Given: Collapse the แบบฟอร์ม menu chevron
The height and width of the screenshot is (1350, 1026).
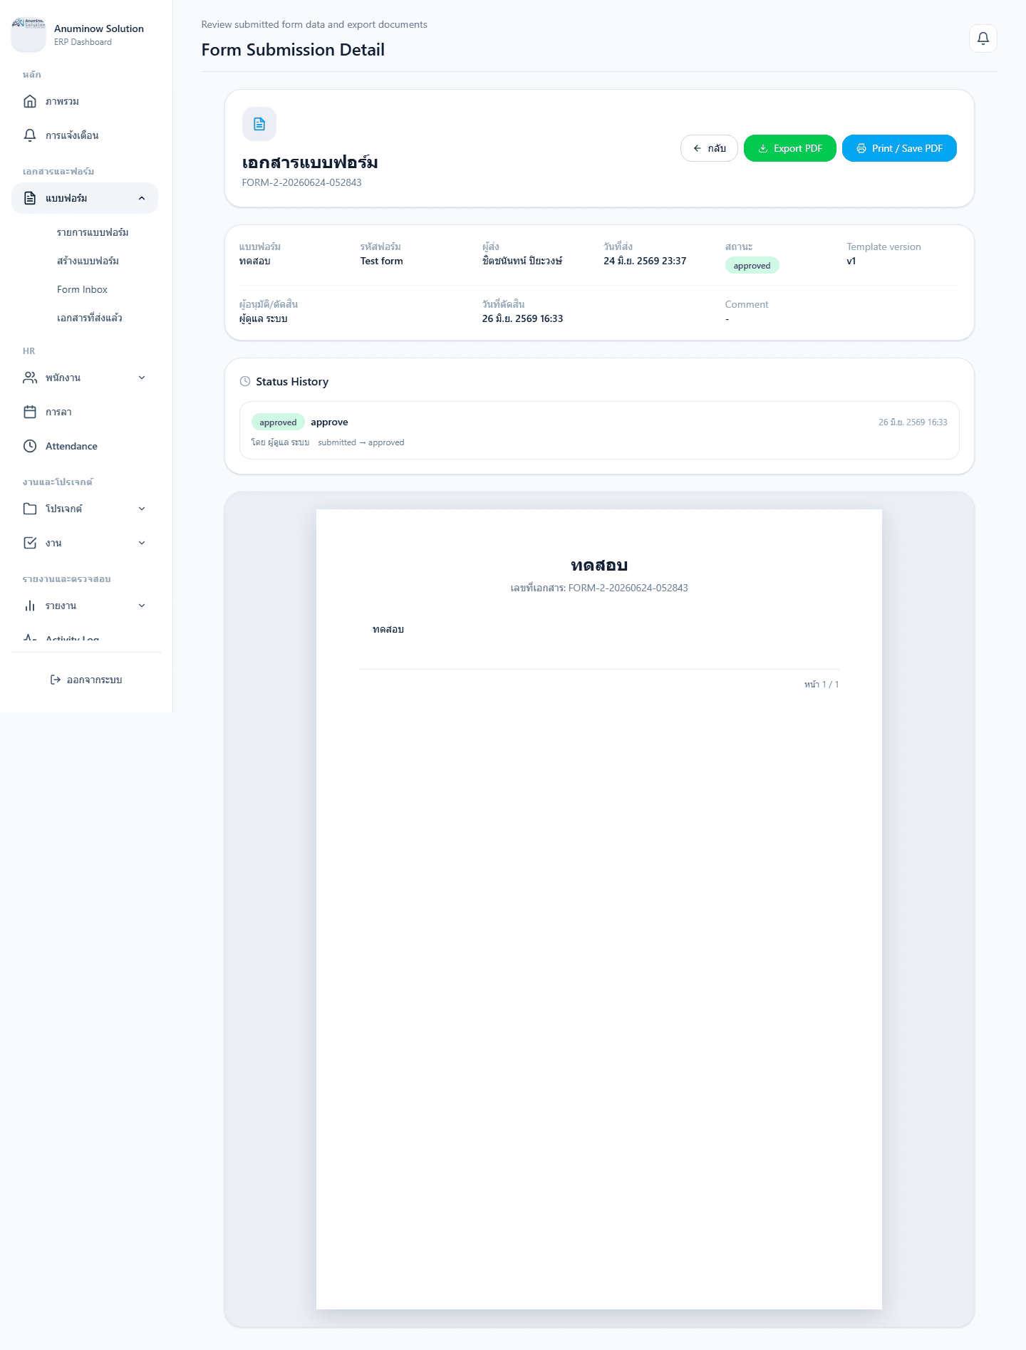Looking at the screenshot, I should (142, 198).
